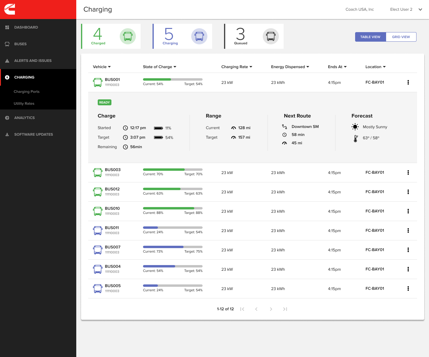The width and height of the screenshot is (429, 357).
Task: Switch to Table View
Action: (x=370, y=37)
